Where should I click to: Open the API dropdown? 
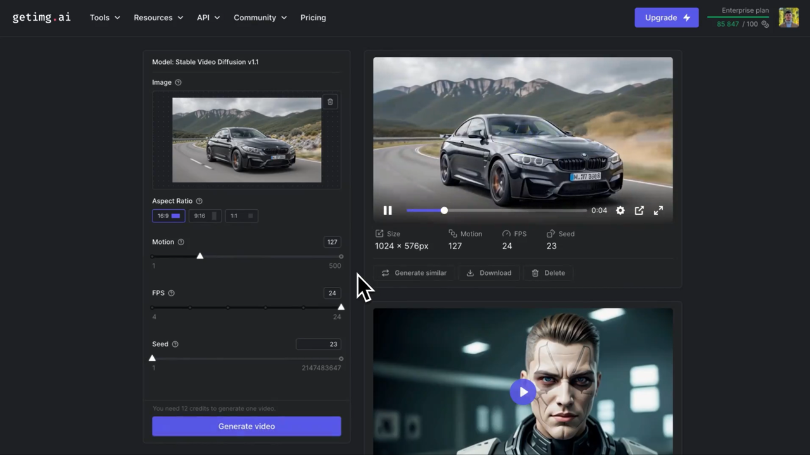[x=208, y=17]
